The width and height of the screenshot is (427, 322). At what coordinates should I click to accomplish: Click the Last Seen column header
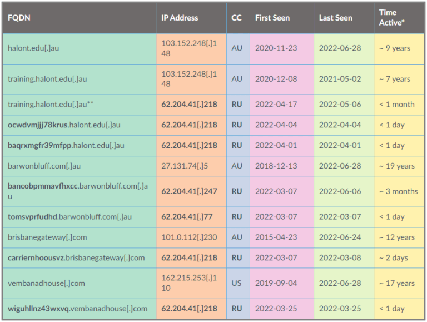click(335, 18)
